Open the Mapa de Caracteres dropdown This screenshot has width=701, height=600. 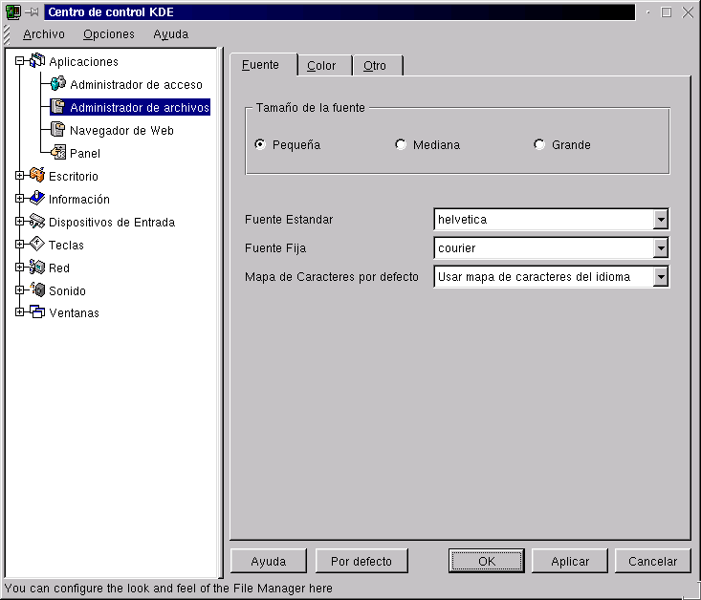point(660,277)
